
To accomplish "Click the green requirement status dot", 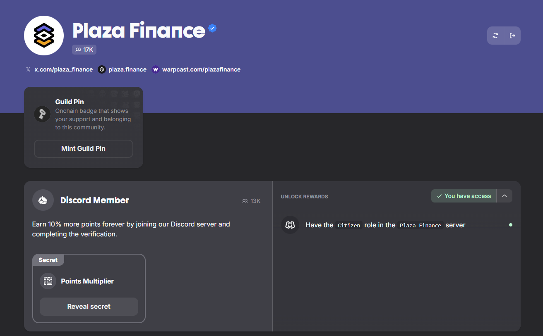I will (510, 225).
